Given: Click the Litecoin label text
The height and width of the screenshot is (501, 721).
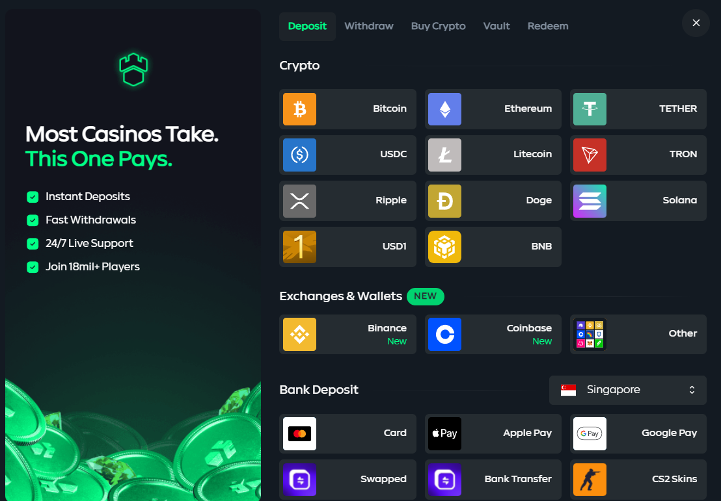Looking at the screenshot, I should (x=532, y=154).
